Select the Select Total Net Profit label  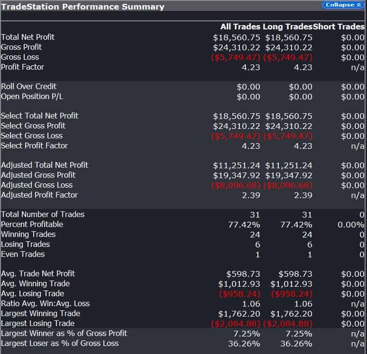click(39, 116)
